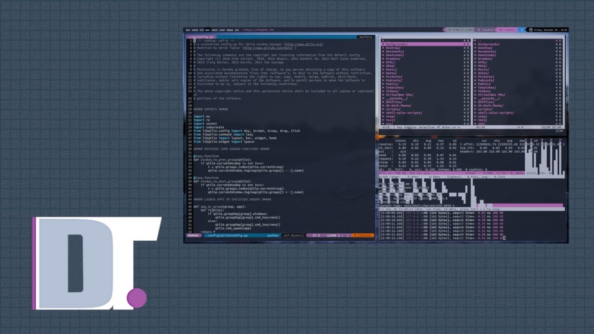Expand Dropbox/ folder arrow in left file pane
The width and height of the screenshot is (594, 334).
coord(383,59)
